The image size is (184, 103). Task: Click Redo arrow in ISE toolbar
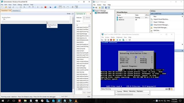point(33,7)
